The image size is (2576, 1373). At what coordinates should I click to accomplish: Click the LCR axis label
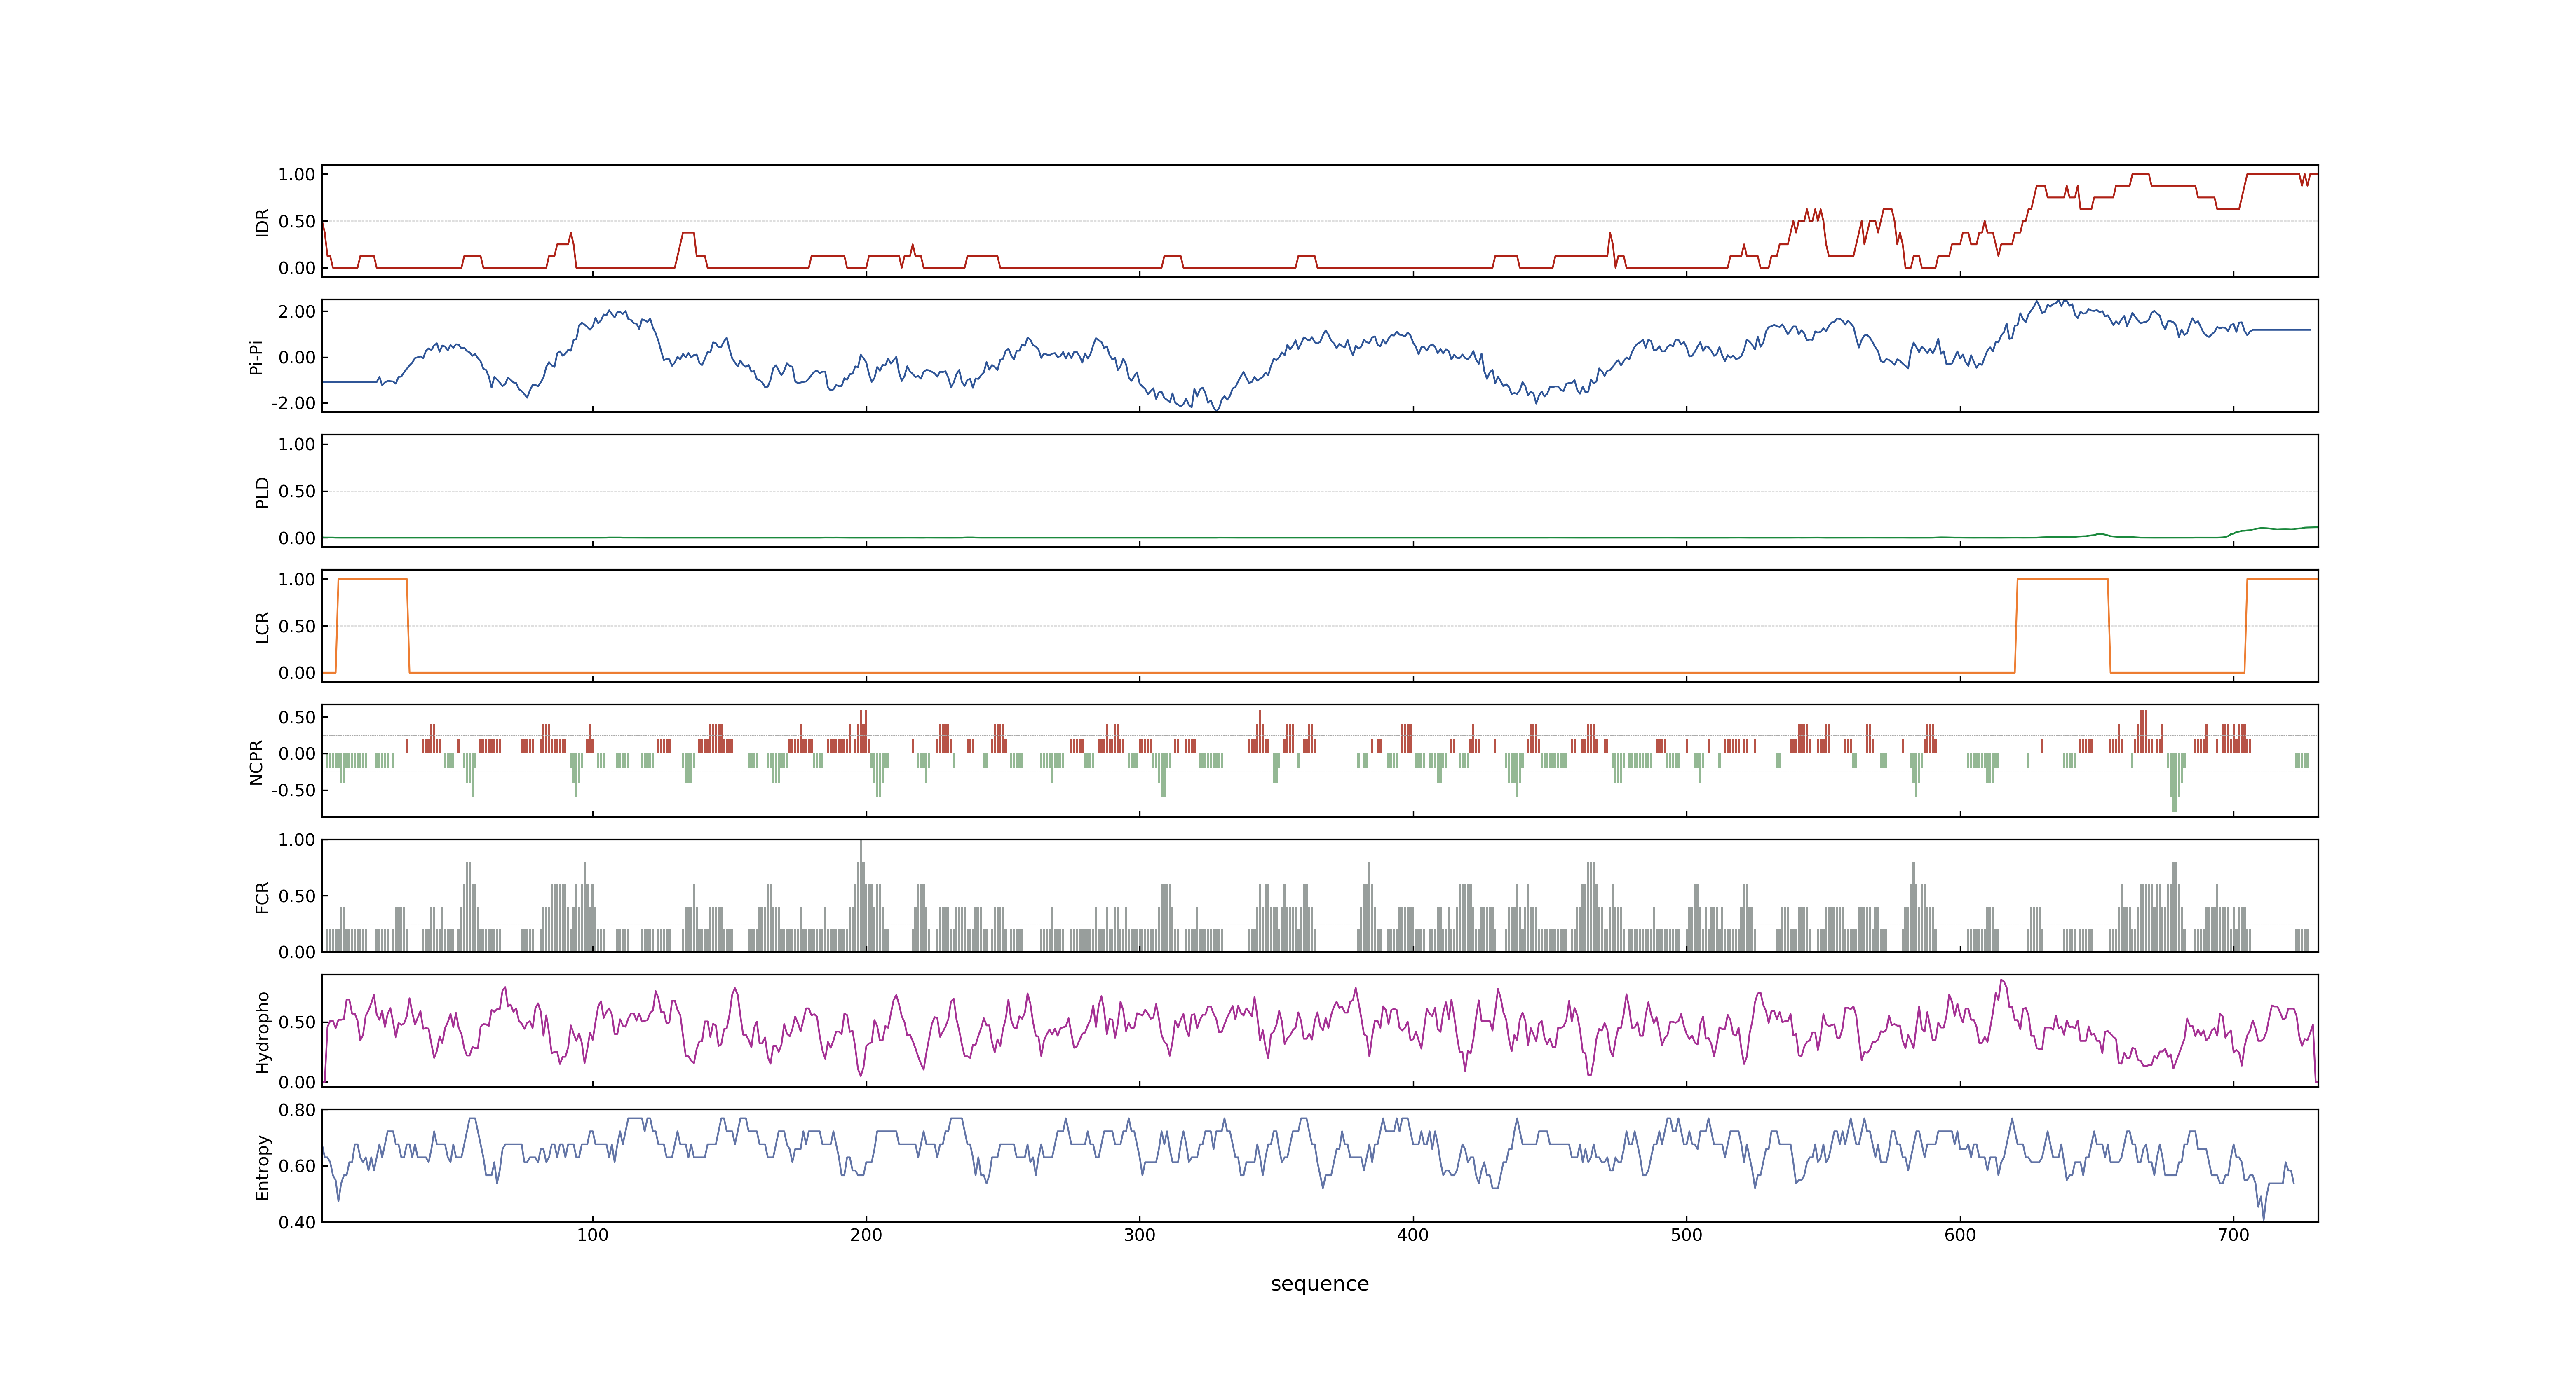tap(262, 627)
